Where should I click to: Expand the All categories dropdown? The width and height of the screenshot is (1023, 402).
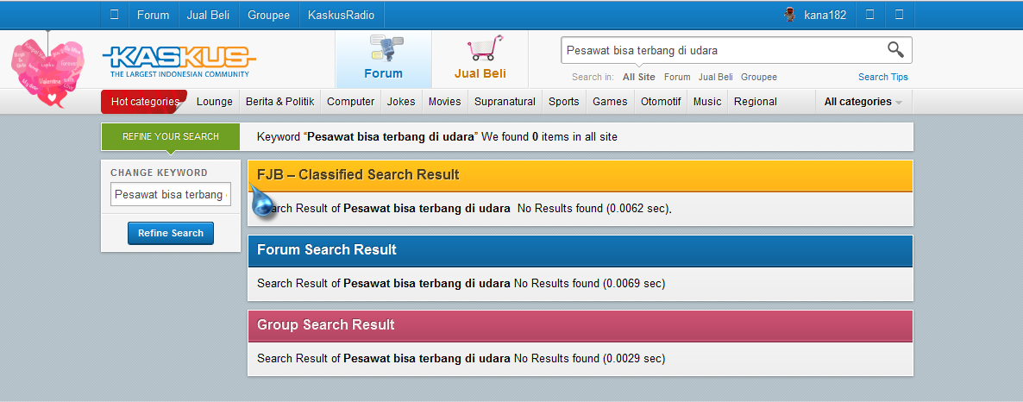[863, 102]
